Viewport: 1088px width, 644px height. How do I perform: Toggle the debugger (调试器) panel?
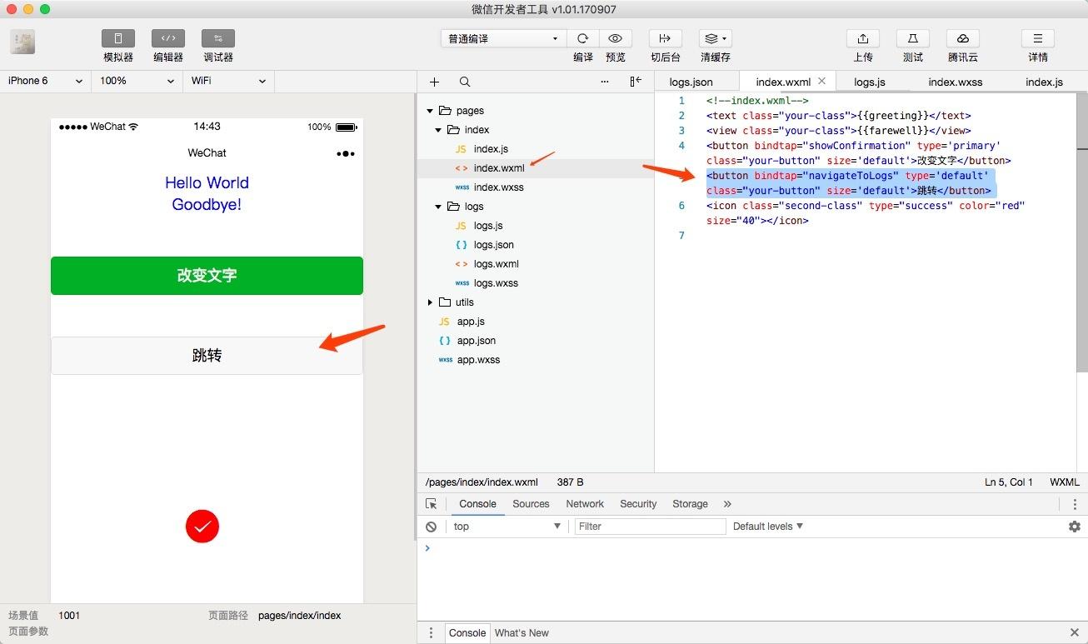tap(218, 38)
